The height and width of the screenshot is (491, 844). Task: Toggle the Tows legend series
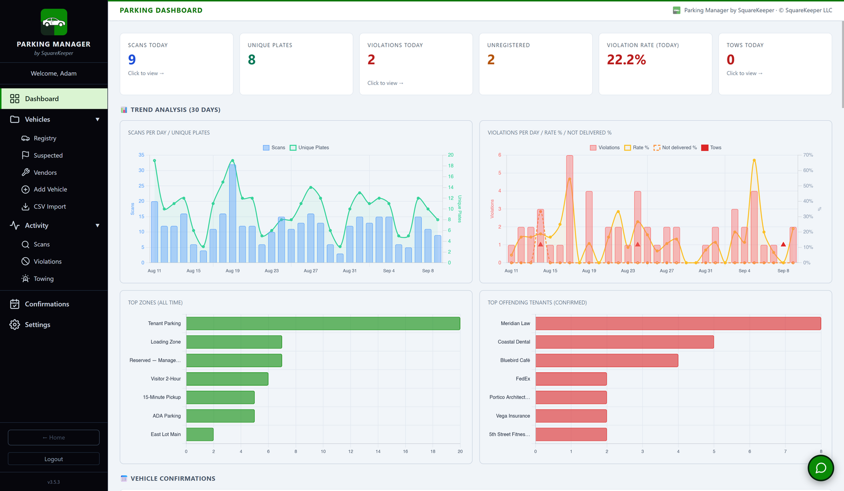(x=711, y=148)
